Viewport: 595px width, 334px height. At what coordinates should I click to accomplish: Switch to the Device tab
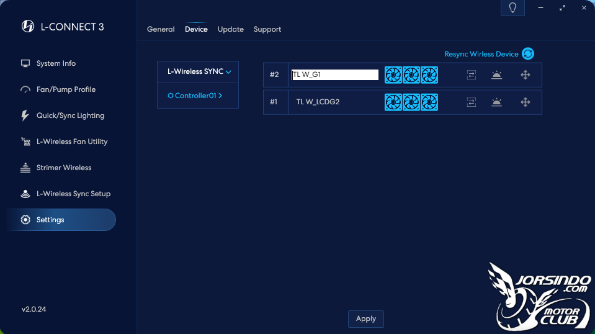196,29
